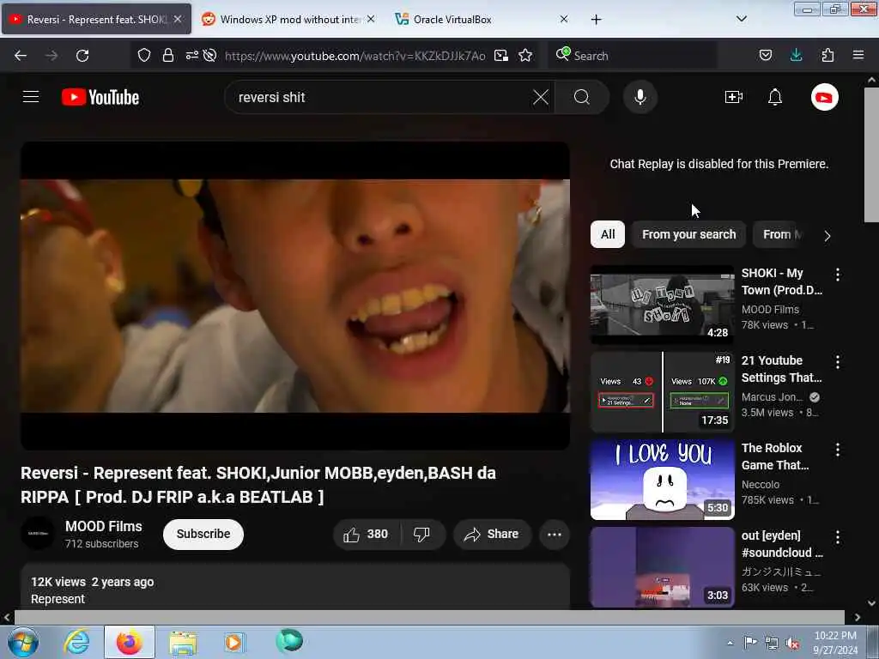Screen dimensions: 879x659
Task: Click the YouTube search magnifier button
Action: (582, 97)
